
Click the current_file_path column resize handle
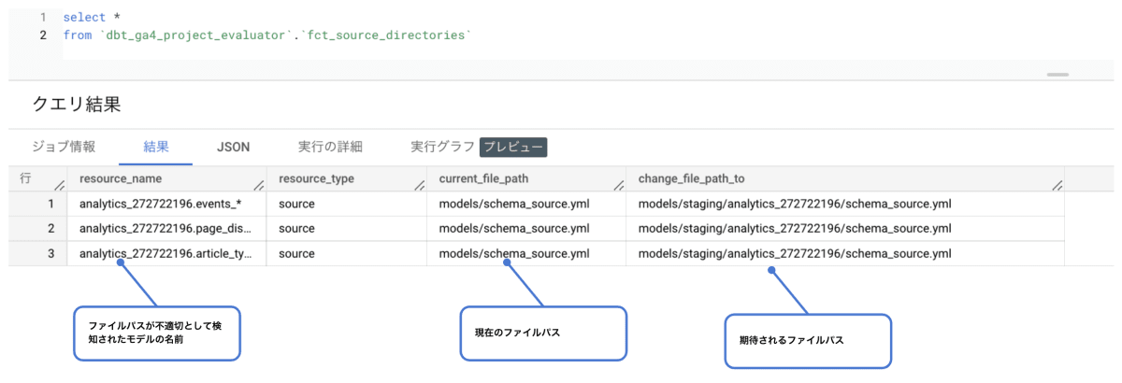tap(618, 185)
